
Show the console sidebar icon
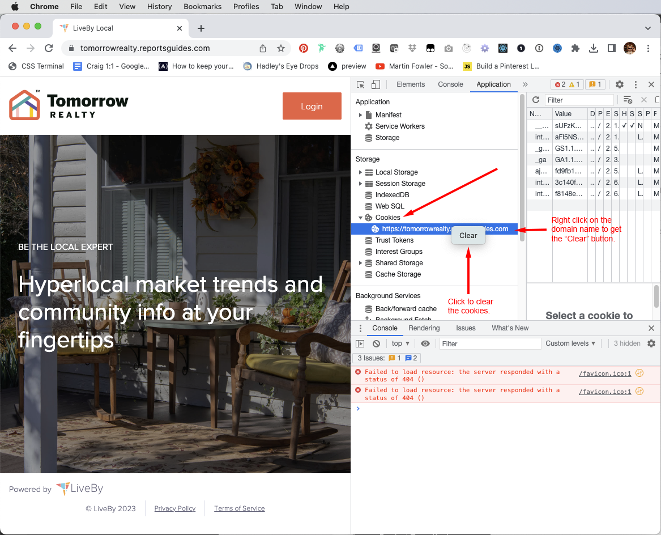[360, 343]
